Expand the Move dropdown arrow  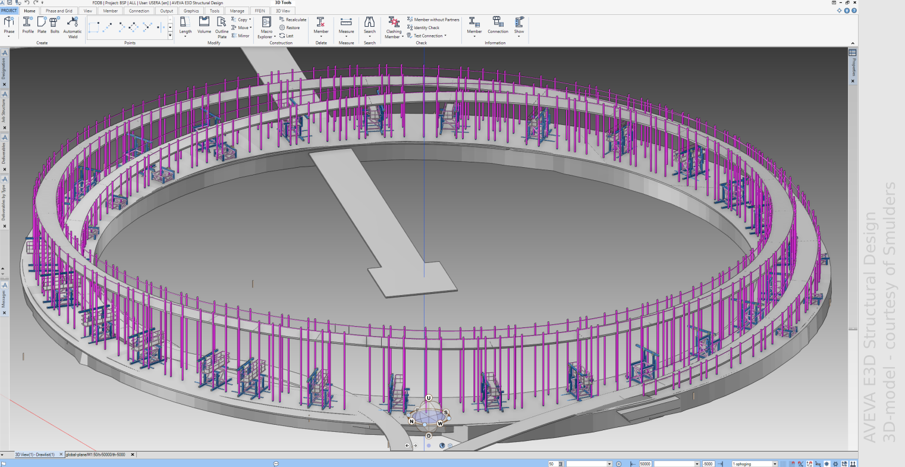pos(251,27)
